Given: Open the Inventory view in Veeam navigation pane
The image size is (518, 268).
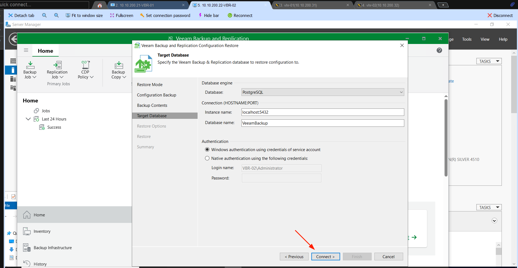Looking at the screenshot, I should [x=75, y=231].
